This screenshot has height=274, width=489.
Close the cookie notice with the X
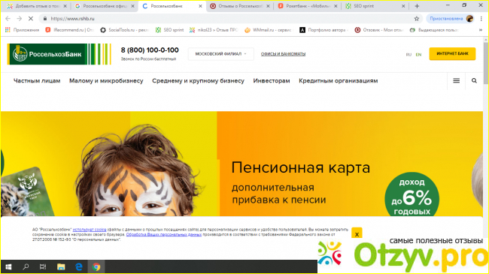tap(357, 233)
